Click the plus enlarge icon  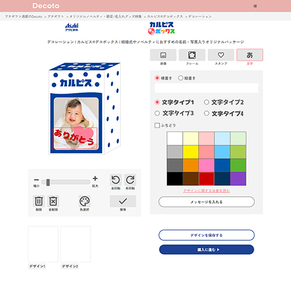pyautogui.click(x=95, y=178)
